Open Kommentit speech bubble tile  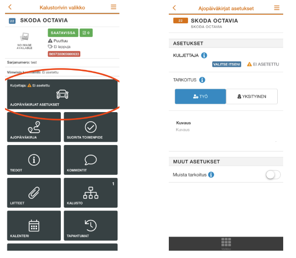(91, 160)
